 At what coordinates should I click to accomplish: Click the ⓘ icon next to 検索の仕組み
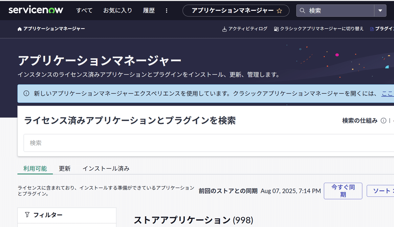point(383,121)
